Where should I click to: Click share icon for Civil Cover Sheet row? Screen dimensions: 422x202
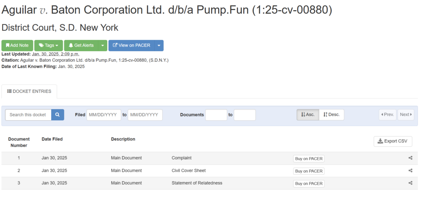coord(410,171)
